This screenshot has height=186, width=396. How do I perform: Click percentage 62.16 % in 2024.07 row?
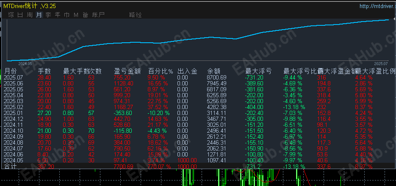point(158,148)
